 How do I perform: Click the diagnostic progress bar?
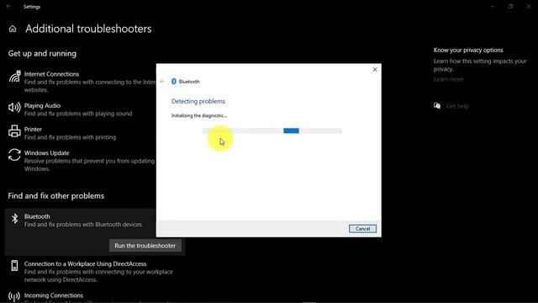[x=272, y=130]
